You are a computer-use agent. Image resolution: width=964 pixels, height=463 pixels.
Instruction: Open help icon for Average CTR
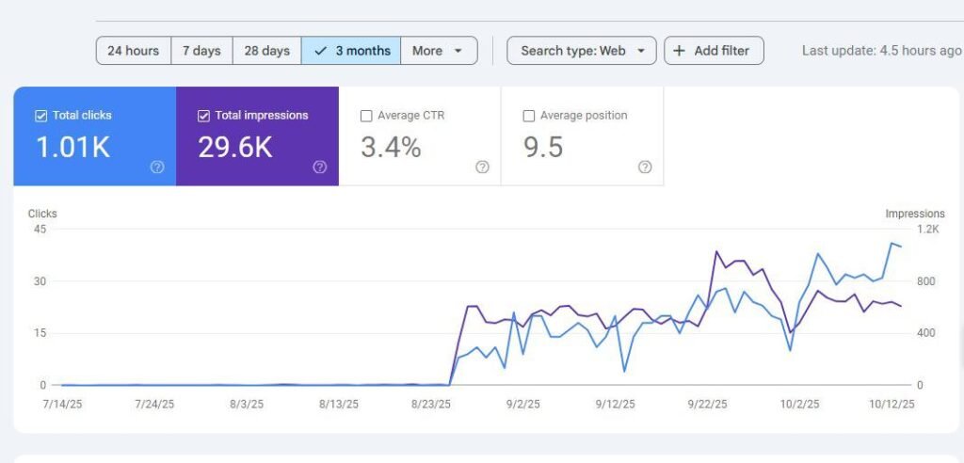(482, 167)
